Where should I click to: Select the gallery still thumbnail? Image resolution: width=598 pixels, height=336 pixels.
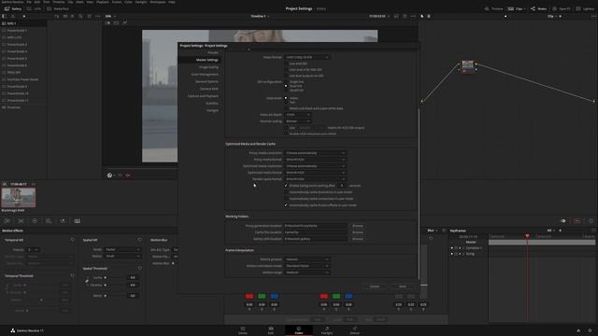pyautogui.click(x=19, y=197)
